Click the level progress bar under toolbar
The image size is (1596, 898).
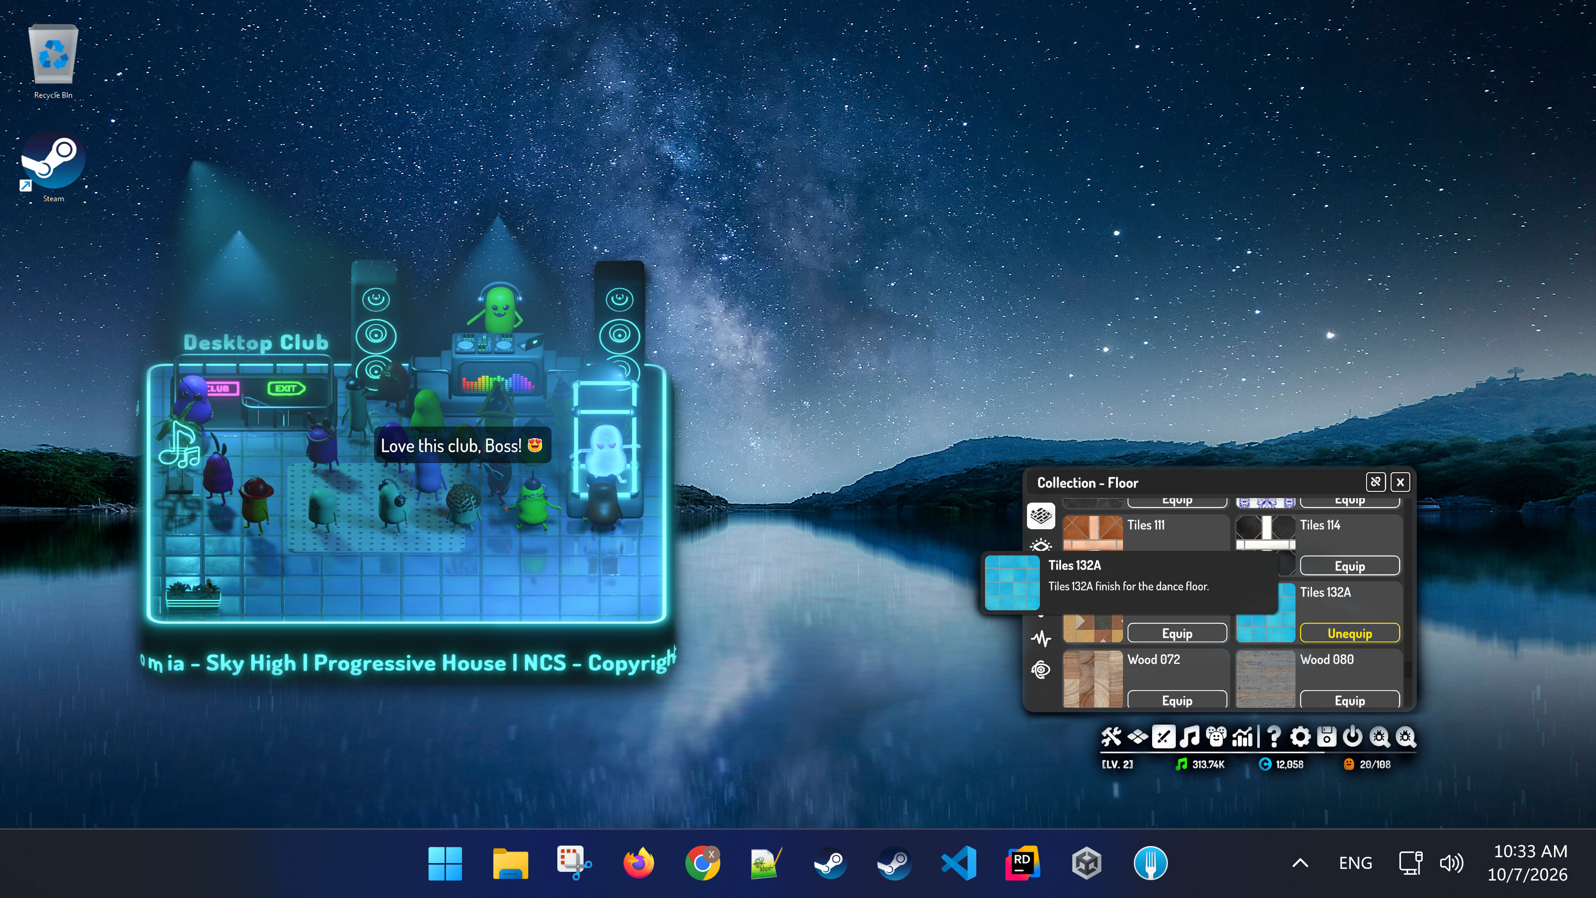(x=1258, y=752)
